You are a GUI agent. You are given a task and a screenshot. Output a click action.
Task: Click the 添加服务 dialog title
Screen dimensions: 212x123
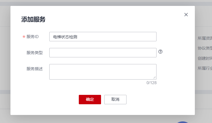coord(33,19)
